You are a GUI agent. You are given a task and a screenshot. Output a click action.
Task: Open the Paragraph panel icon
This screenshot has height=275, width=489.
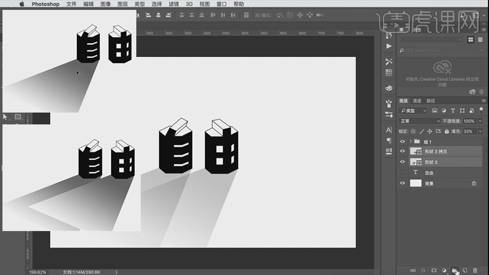[x=389, y=141]
